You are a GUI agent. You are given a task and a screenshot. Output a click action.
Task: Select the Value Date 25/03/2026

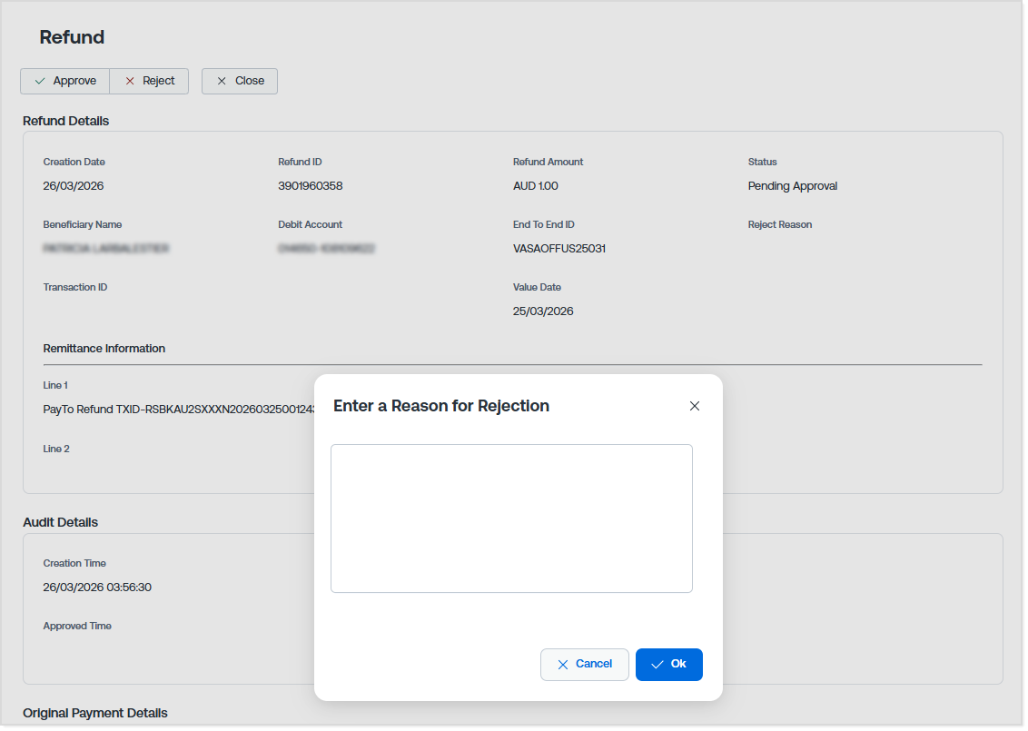pos(543,311)
